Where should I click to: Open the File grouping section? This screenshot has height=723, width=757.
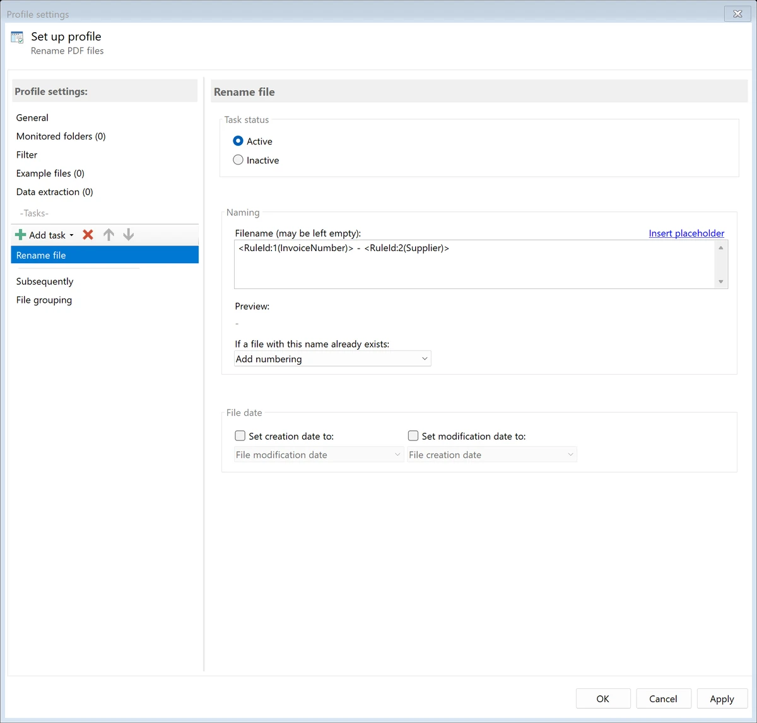point(44,300)
